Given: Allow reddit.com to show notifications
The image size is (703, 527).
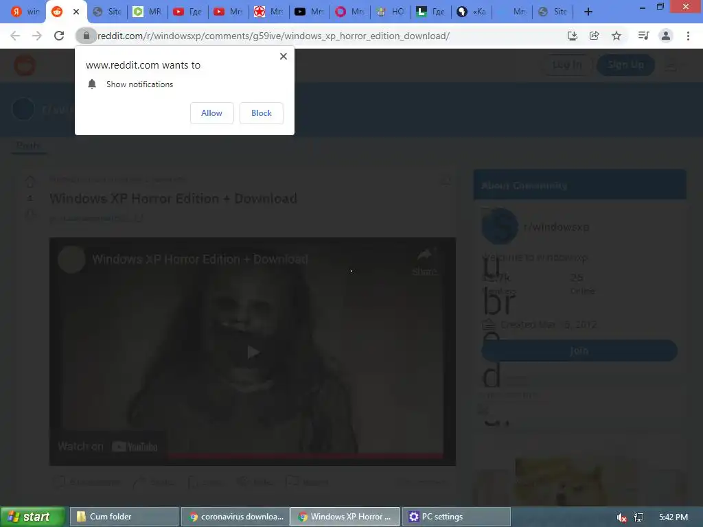Looking at the screenshot, I should pos(211,113).
